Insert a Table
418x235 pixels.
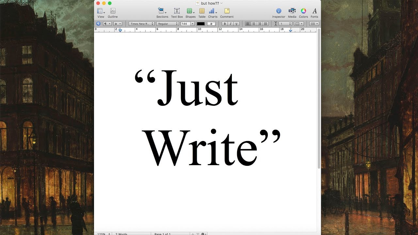tap(202, 13)
